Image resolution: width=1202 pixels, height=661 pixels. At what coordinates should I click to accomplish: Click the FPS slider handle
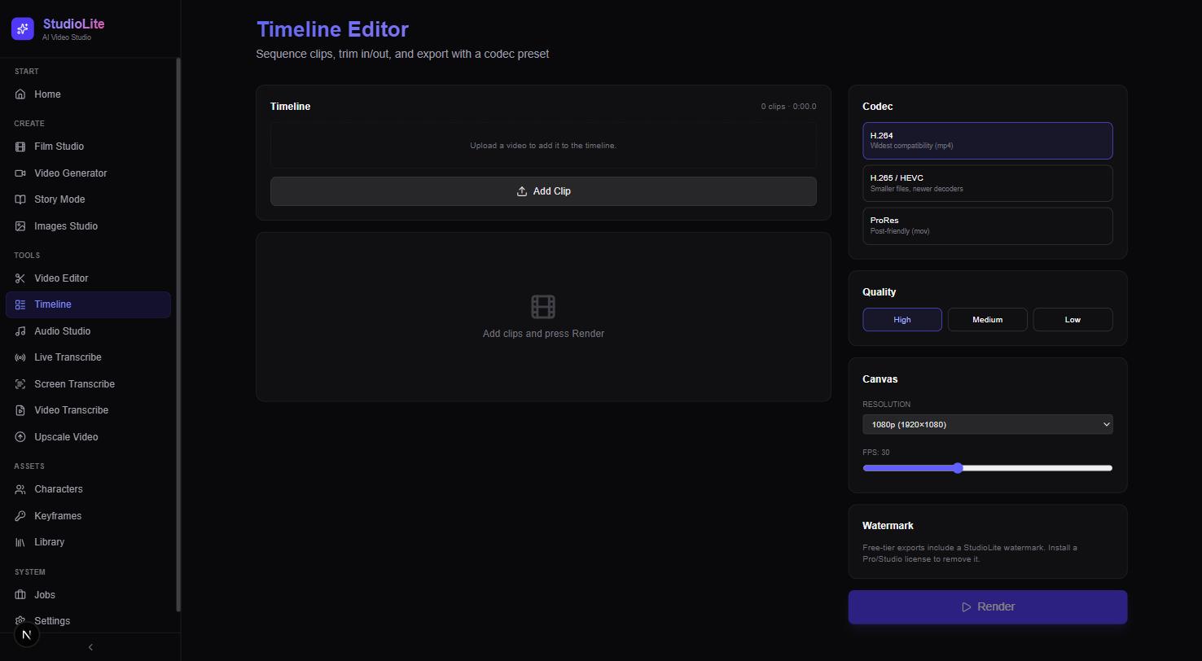(x=958, y=468)
